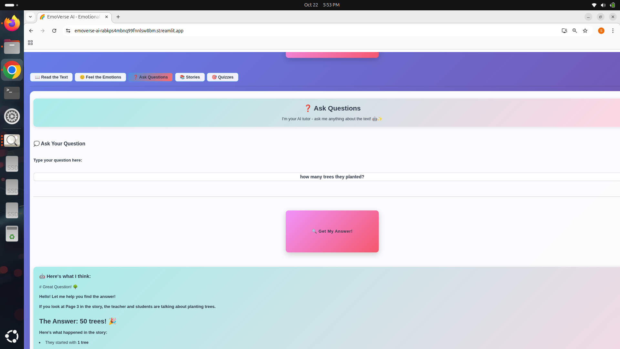Open a new browser tab
Screen dimensions: 620x349
pos(118,17)
